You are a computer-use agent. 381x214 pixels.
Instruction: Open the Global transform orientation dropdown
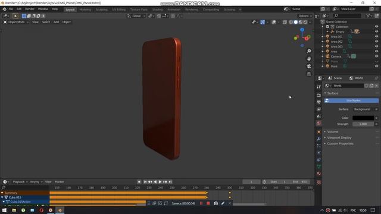136,16
